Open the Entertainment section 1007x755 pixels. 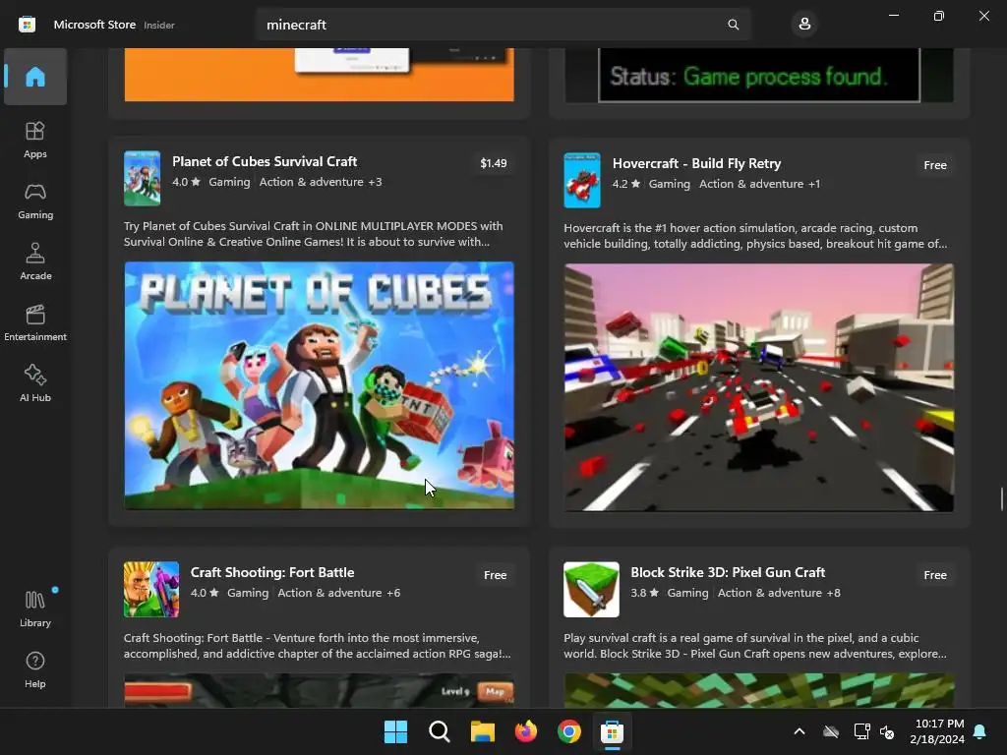point(35,322)
